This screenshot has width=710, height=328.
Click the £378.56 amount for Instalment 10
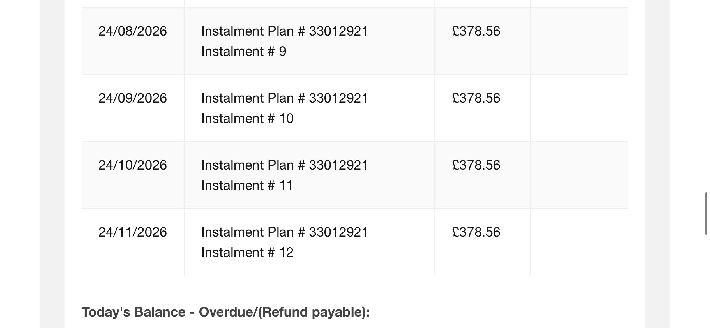(x=476, y=98)
